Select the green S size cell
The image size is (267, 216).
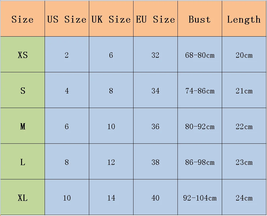pos(23,90)
